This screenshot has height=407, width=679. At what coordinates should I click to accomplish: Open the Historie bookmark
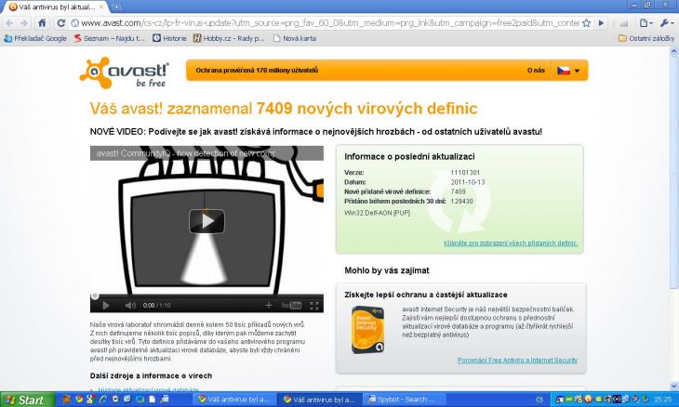click(169, 38)
